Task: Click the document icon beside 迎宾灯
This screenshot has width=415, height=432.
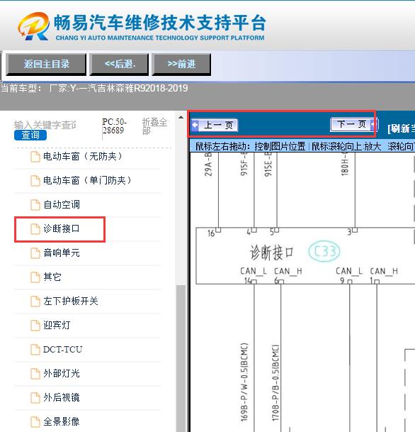Action: pos(35,325)
